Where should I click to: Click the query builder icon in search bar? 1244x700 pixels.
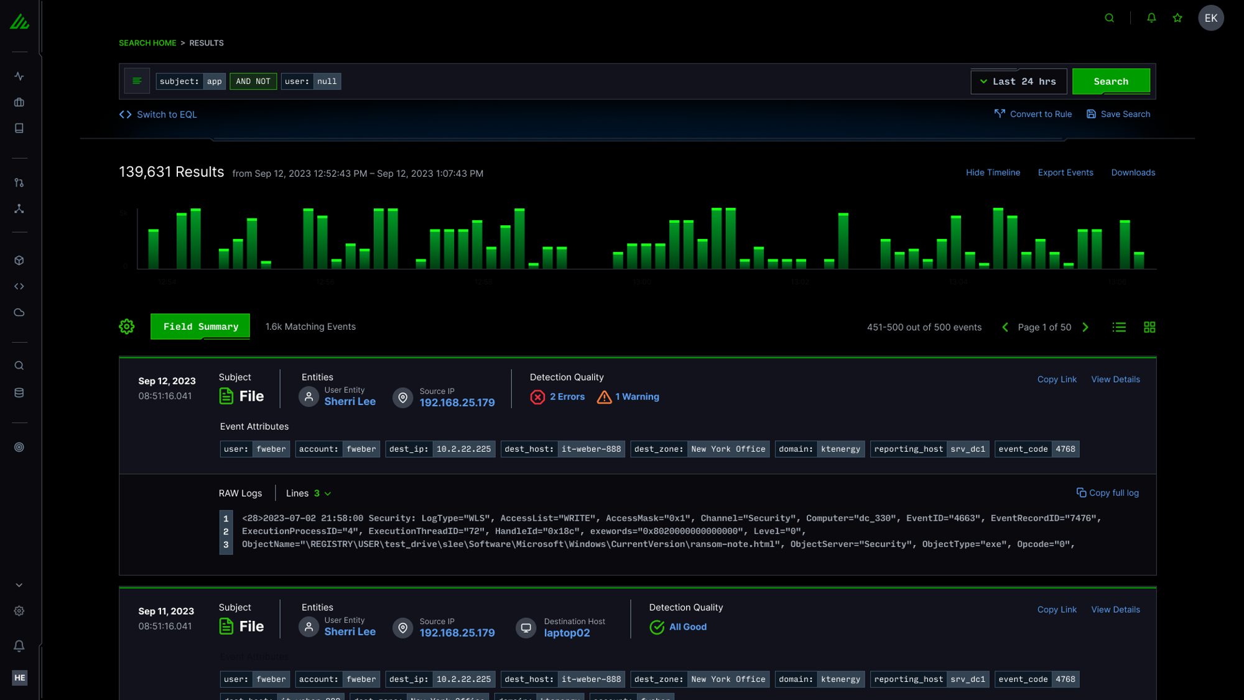pyautogui.click(x=137, y=82)
